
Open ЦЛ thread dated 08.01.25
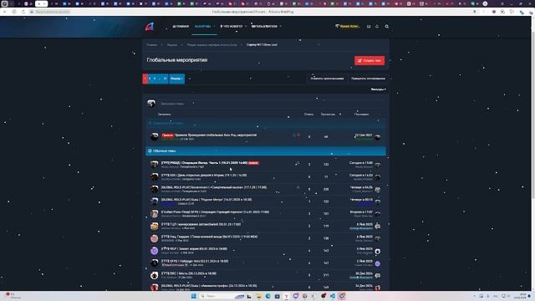201,224
